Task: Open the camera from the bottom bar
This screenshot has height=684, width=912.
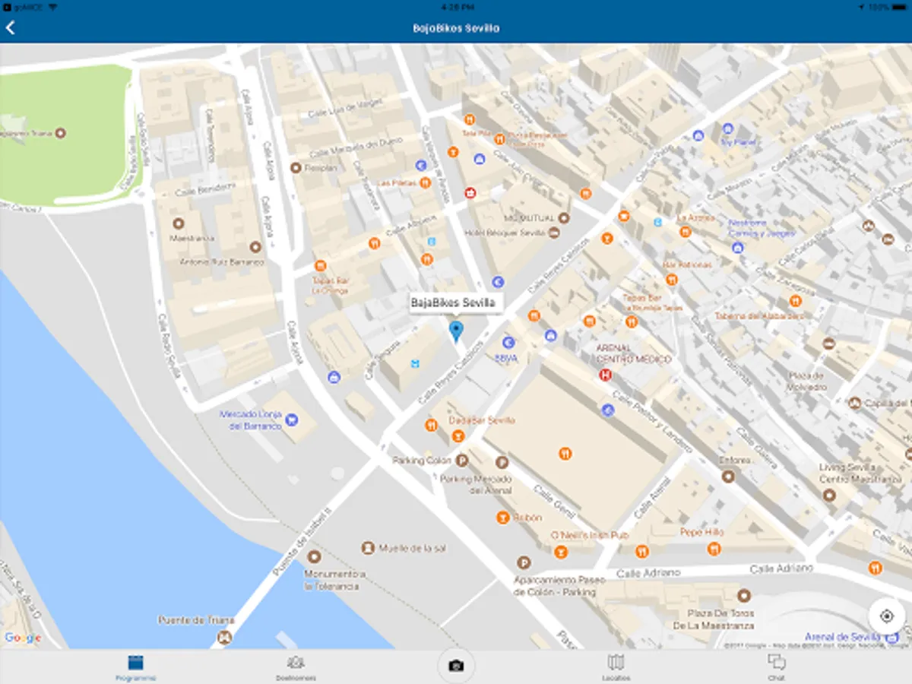Action: tap(456, 666)
